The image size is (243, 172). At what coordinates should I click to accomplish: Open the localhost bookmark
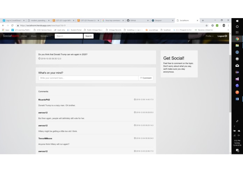click(165, 30)
